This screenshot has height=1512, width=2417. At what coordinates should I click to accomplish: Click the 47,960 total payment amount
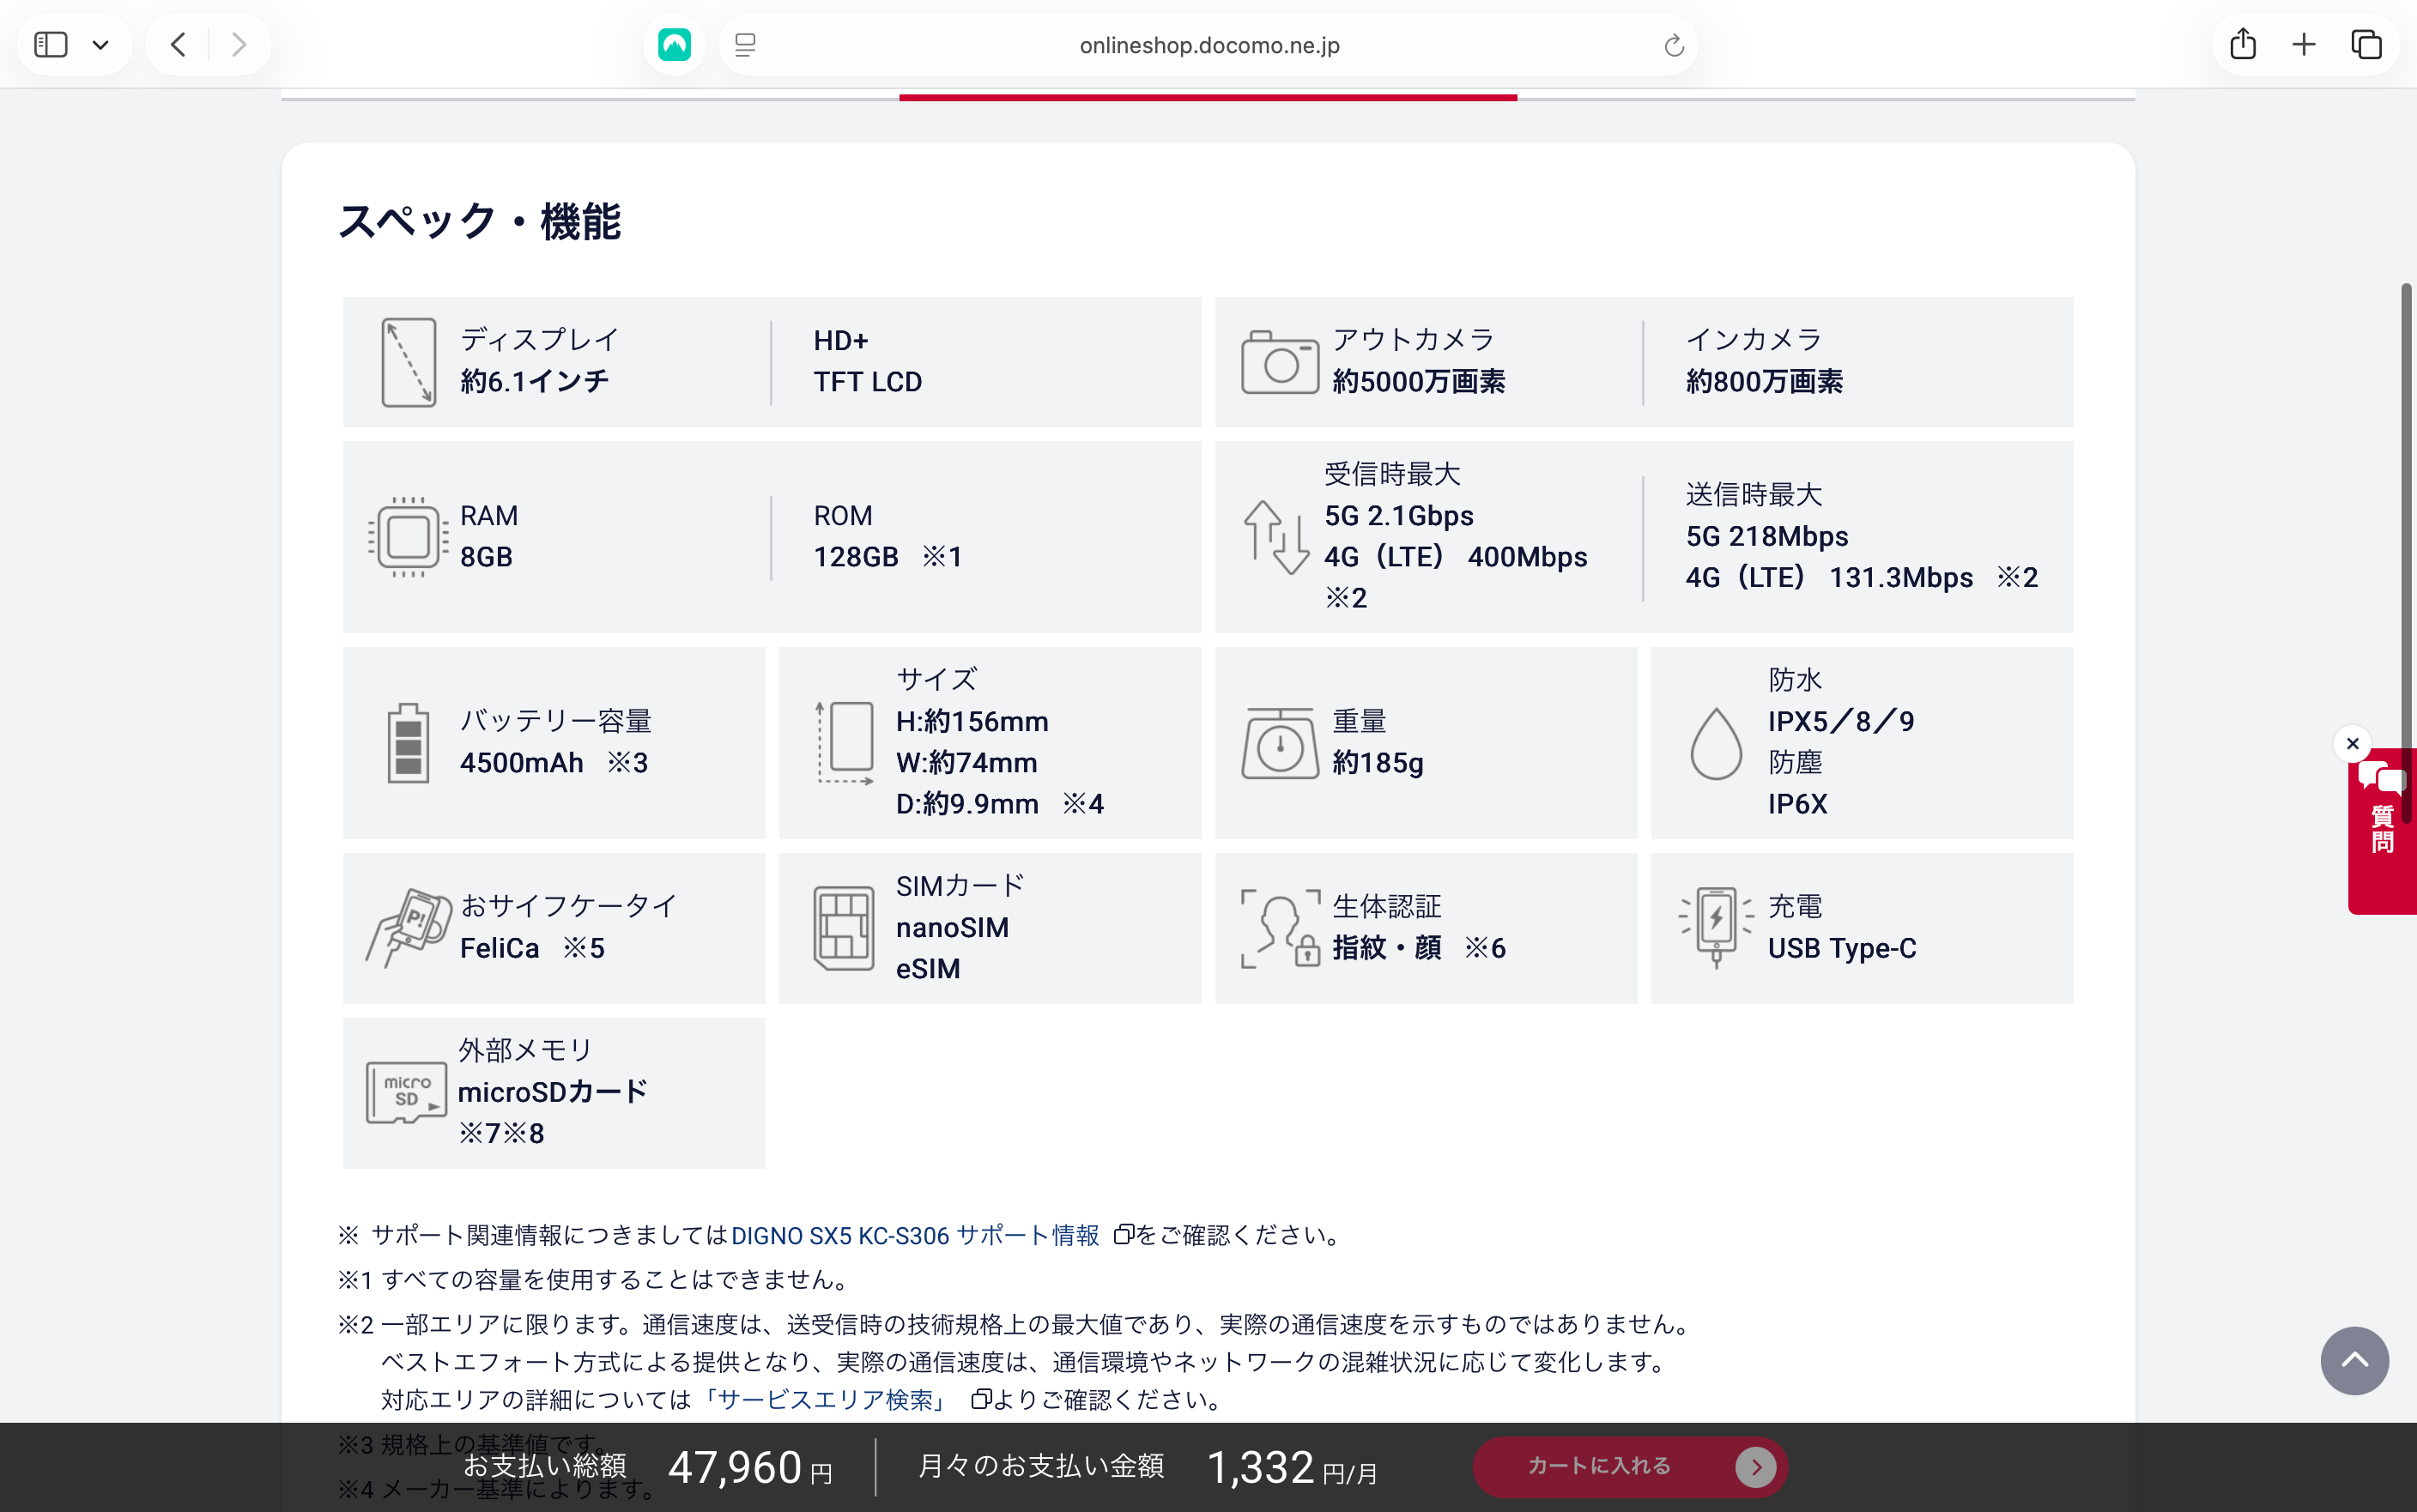click(x=735, y=1467)
